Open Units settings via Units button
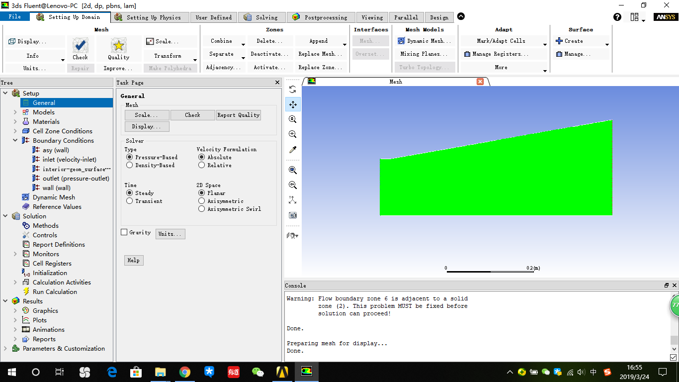Image resolution: width=679 pixels, height=382 pixels. pos(170,234)
